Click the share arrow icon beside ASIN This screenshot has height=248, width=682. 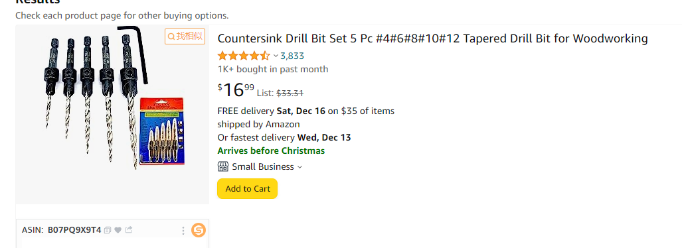point(128,229)
